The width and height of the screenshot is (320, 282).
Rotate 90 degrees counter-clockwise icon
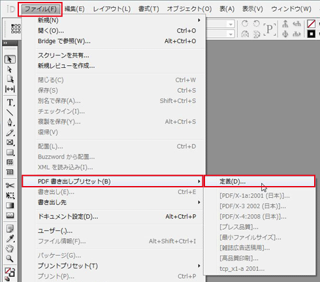[x=257, y=23]
